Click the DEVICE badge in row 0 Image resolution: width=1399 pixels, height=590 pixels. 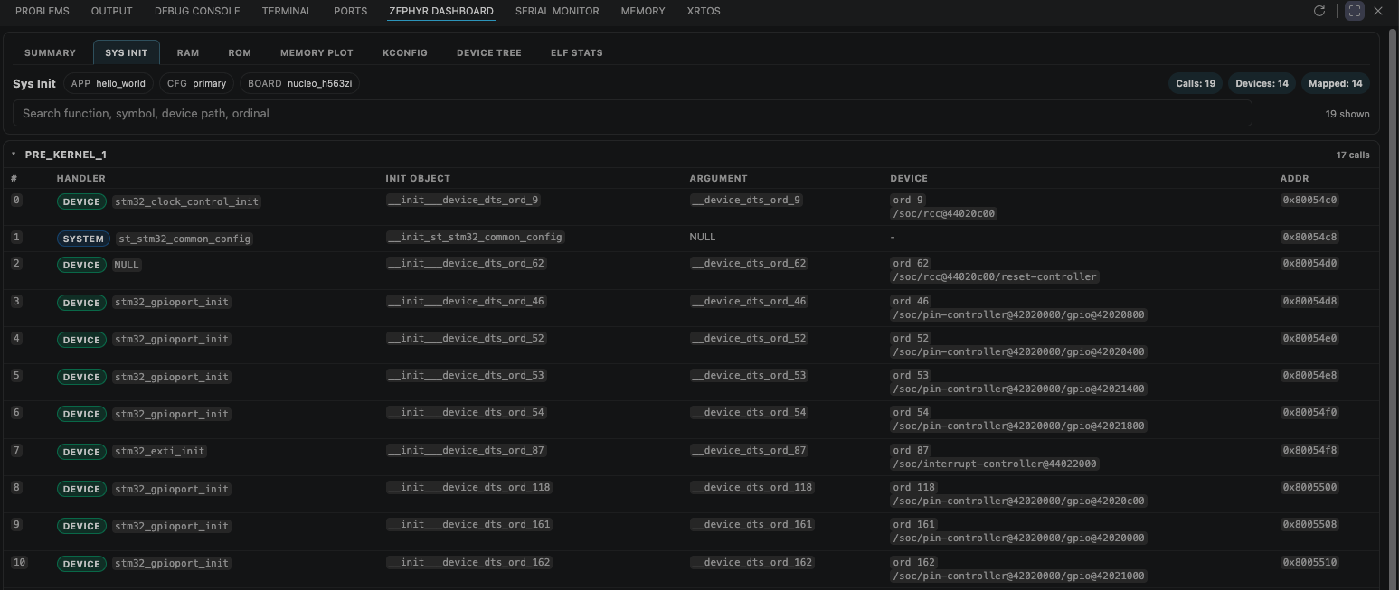(81, 201)
